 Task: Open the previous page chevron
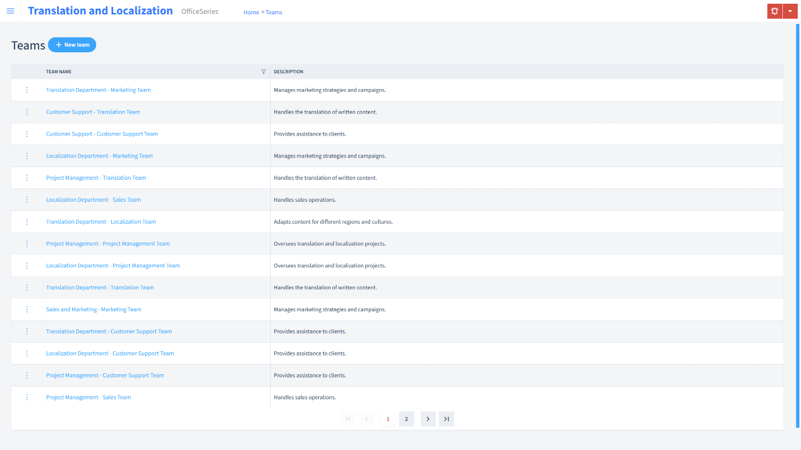pos(366,419)
